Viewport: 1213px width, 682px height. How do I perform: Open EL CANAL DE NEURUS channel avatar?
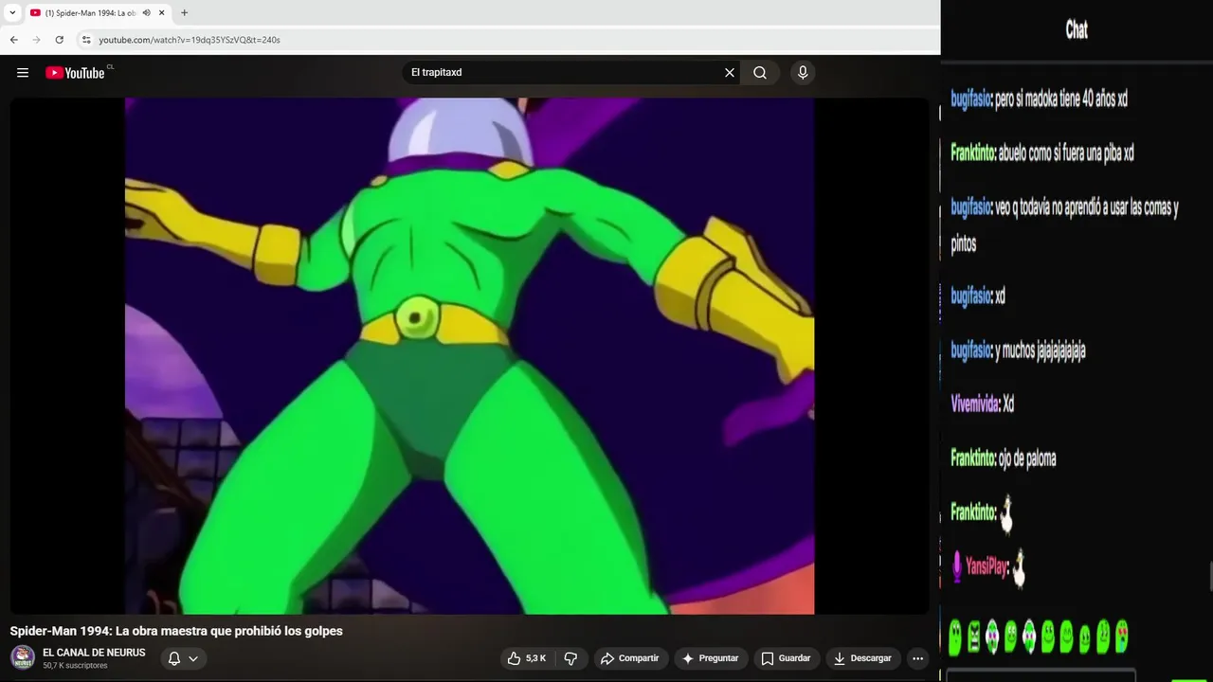click(23, 657)
